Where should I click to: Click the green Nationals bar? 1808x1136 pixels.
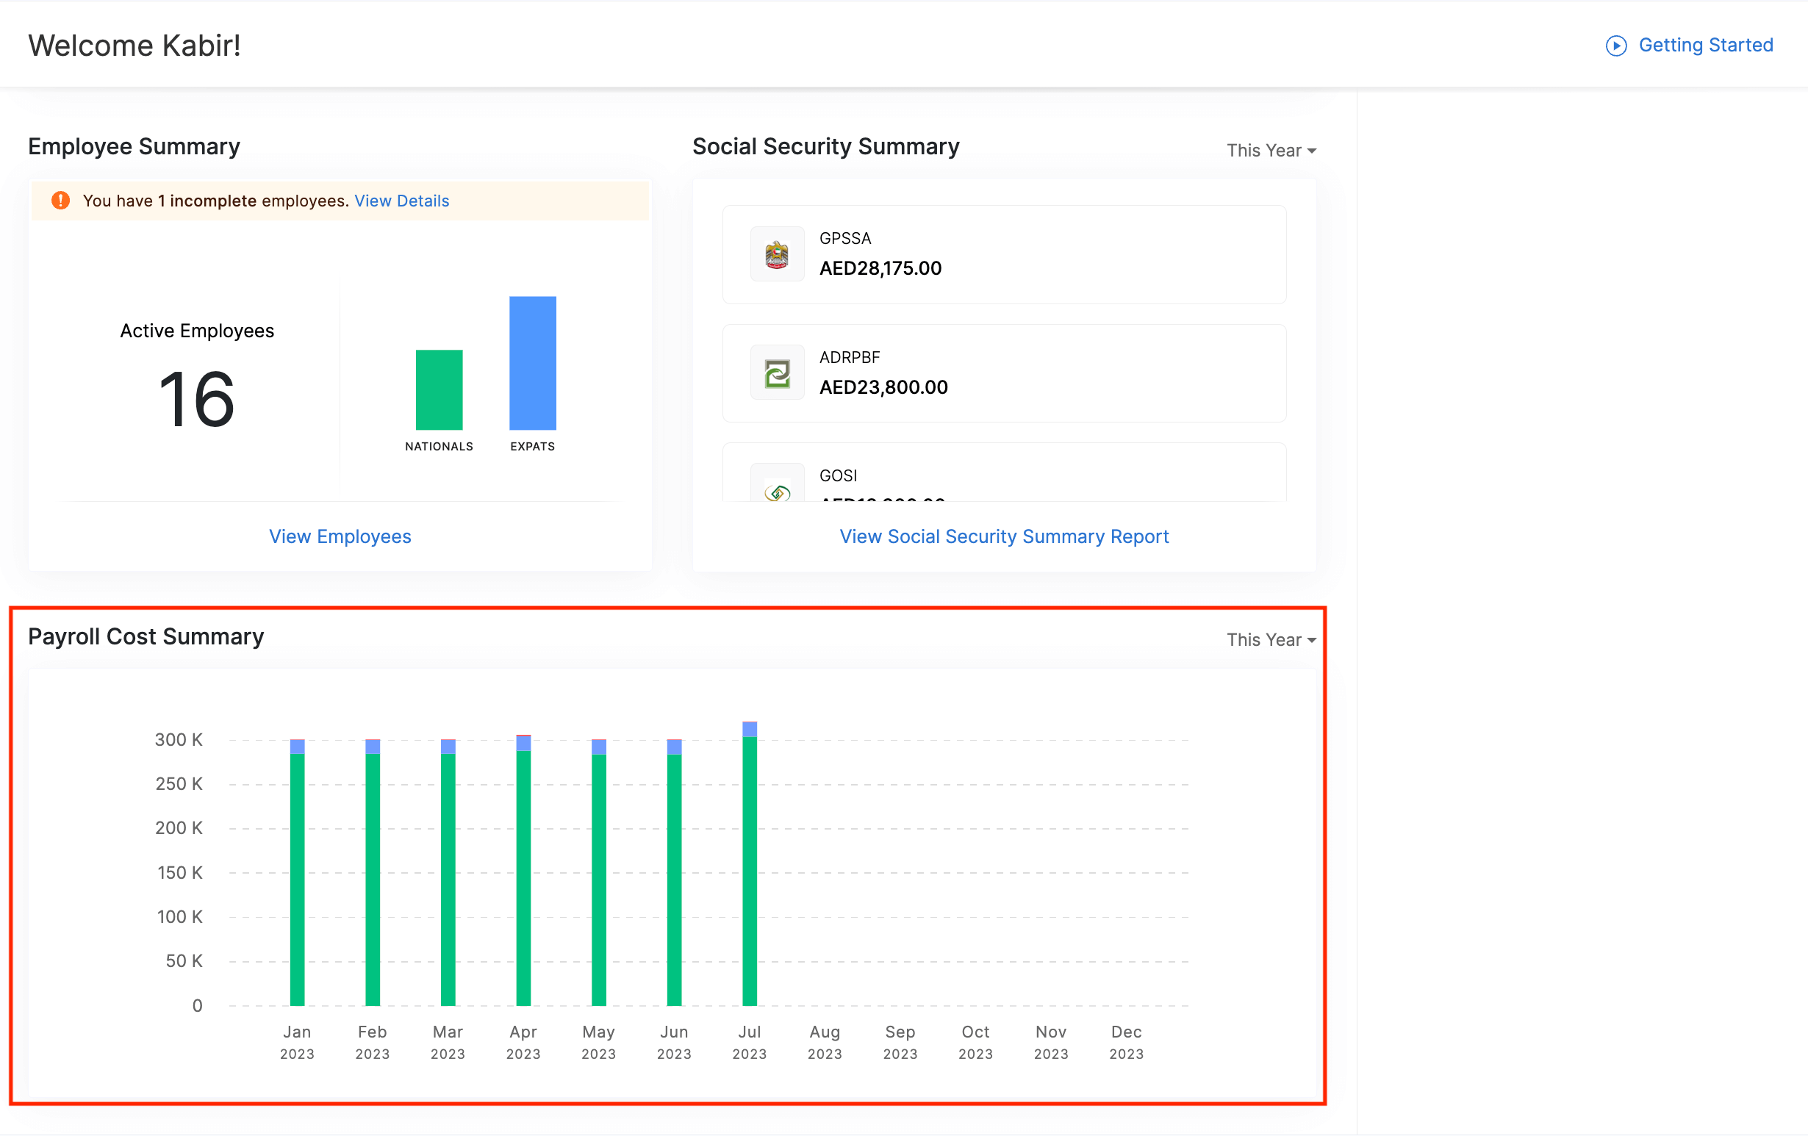click(x=440, y=390)
